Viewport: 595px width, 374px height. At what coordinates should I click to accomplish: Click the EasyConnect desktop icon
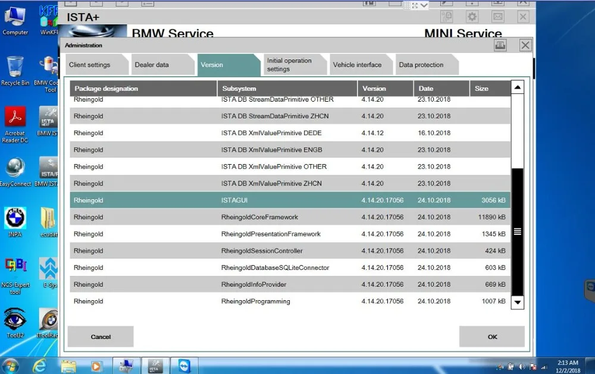tap(15, 172)
